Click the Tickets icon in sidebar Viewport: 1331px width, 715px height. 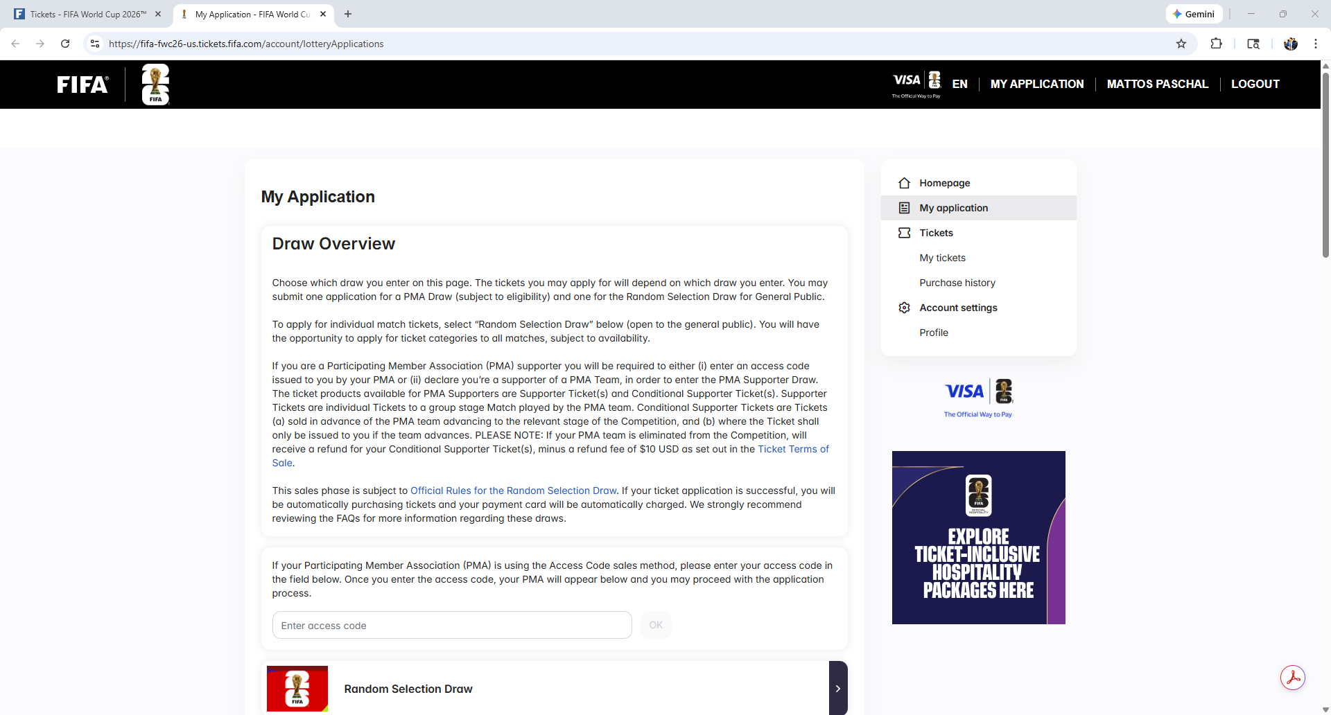coord(904,233)
